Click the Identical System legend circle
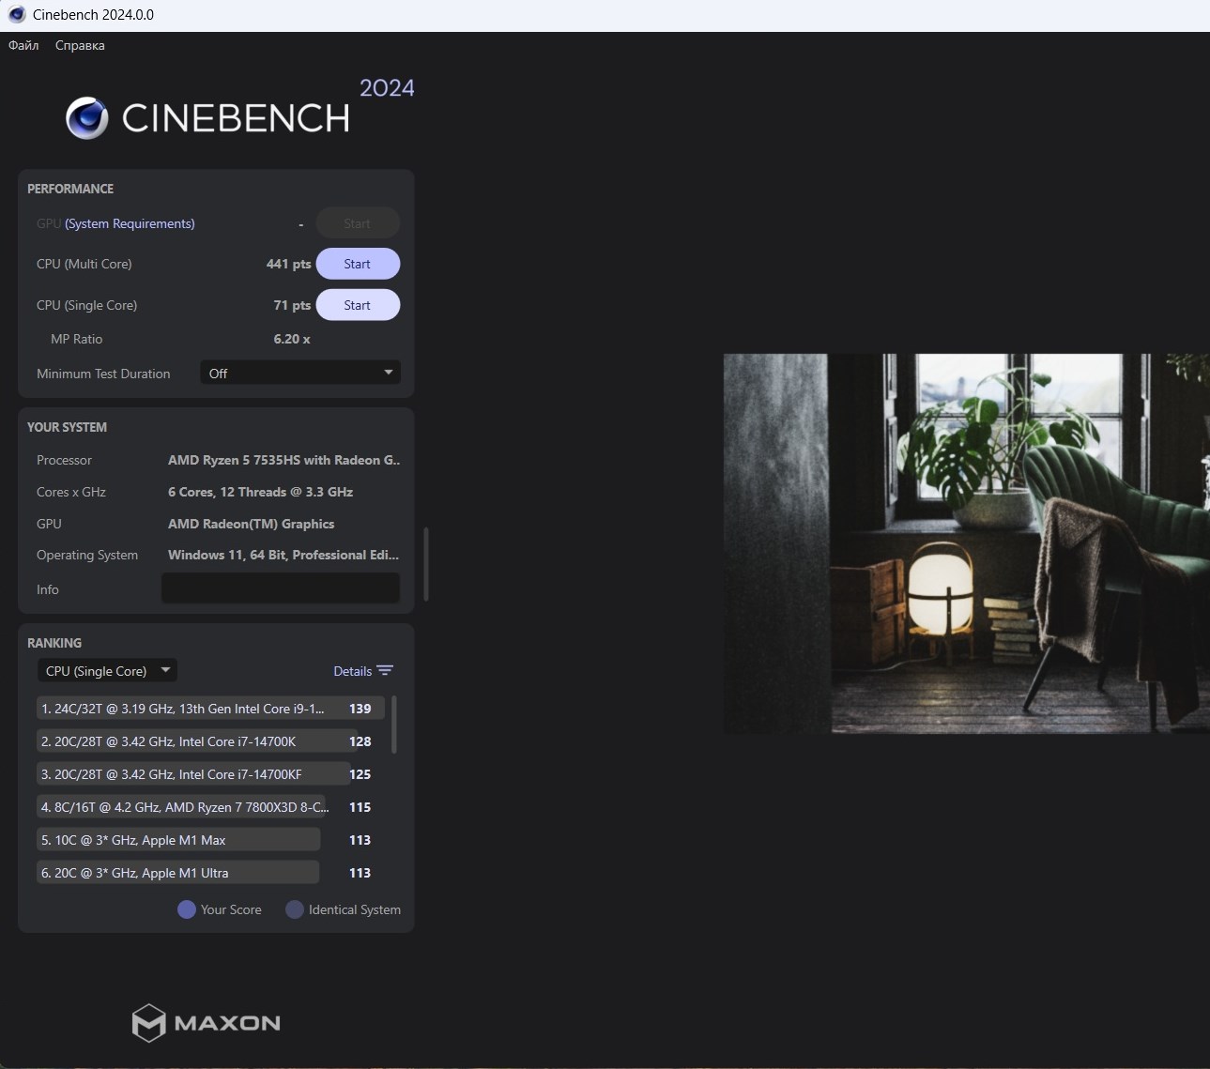 point(295,909)
